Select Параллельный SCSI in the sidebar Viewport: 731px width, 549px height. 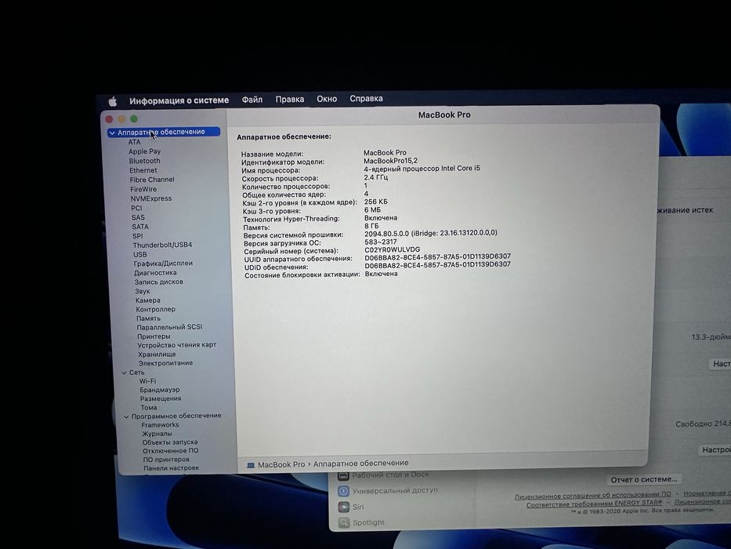(x=170, y=327)
